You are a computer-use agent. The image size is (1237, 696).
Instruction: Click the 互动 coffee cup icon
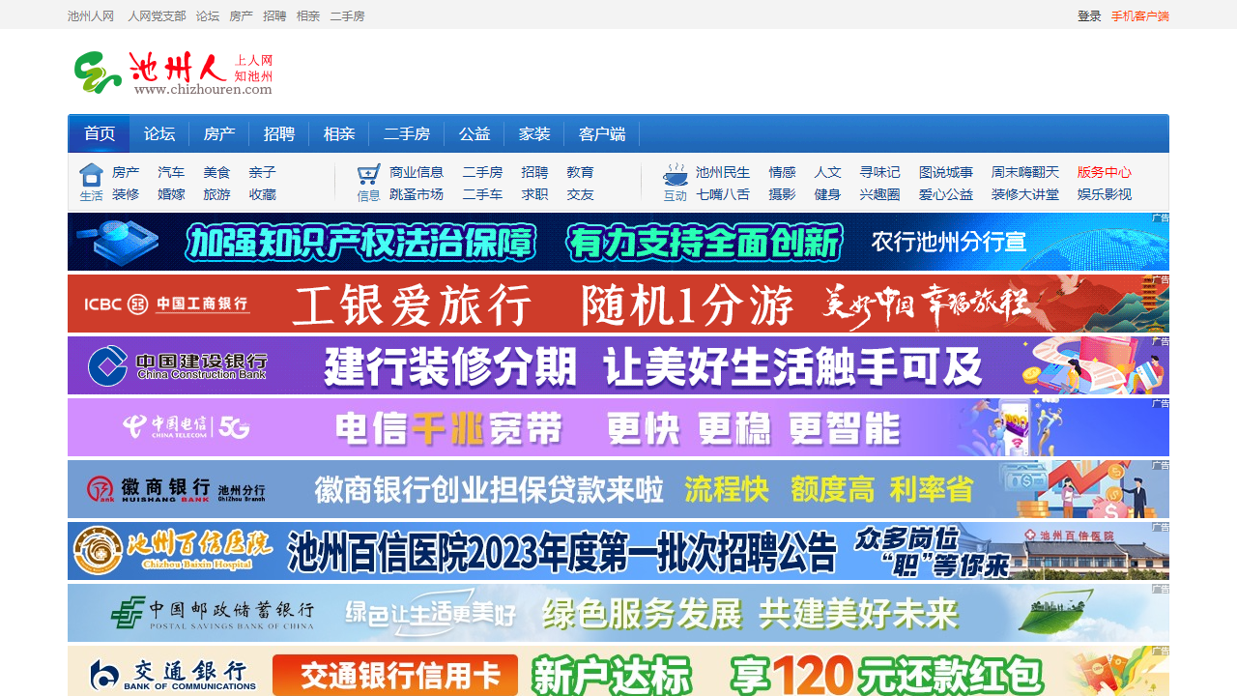pos(675,174)
